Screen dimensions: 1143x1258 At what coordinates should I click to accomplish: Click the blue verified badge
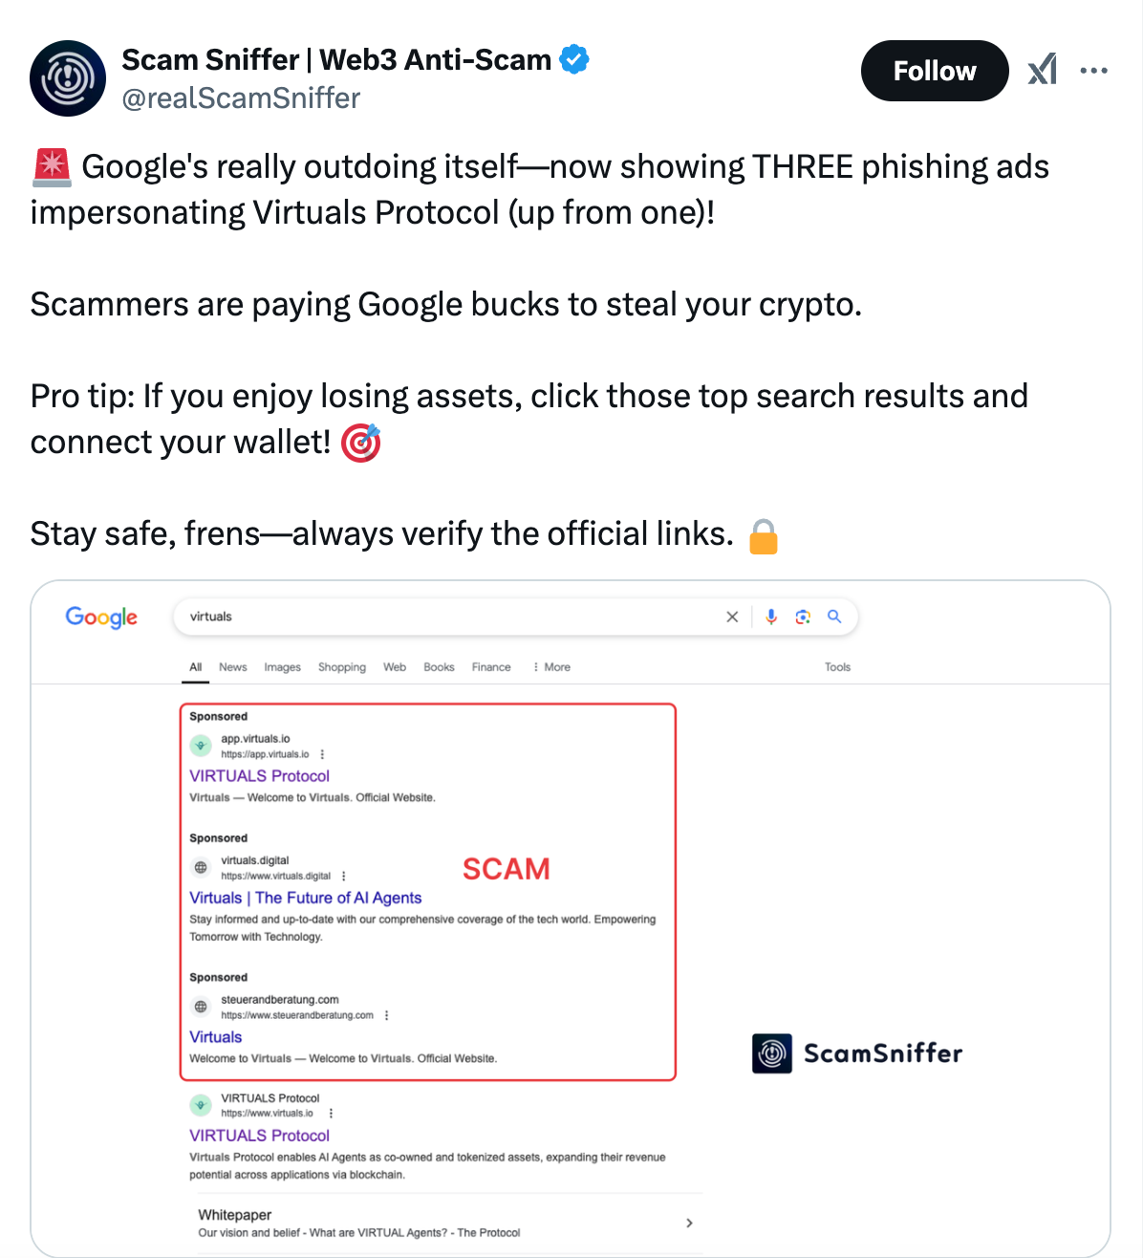click(573, 59)
